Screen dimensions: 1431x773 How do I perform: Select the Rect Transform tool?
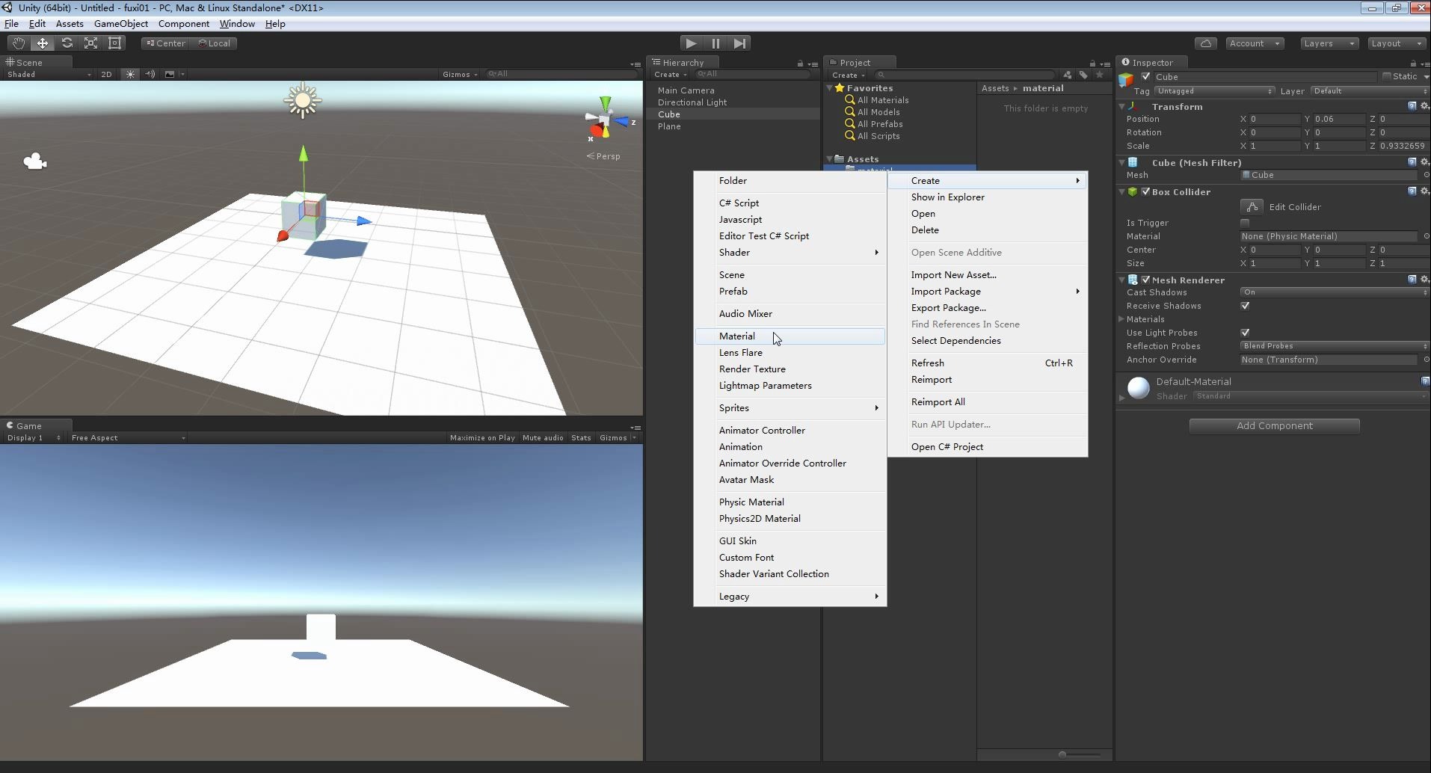114,43
